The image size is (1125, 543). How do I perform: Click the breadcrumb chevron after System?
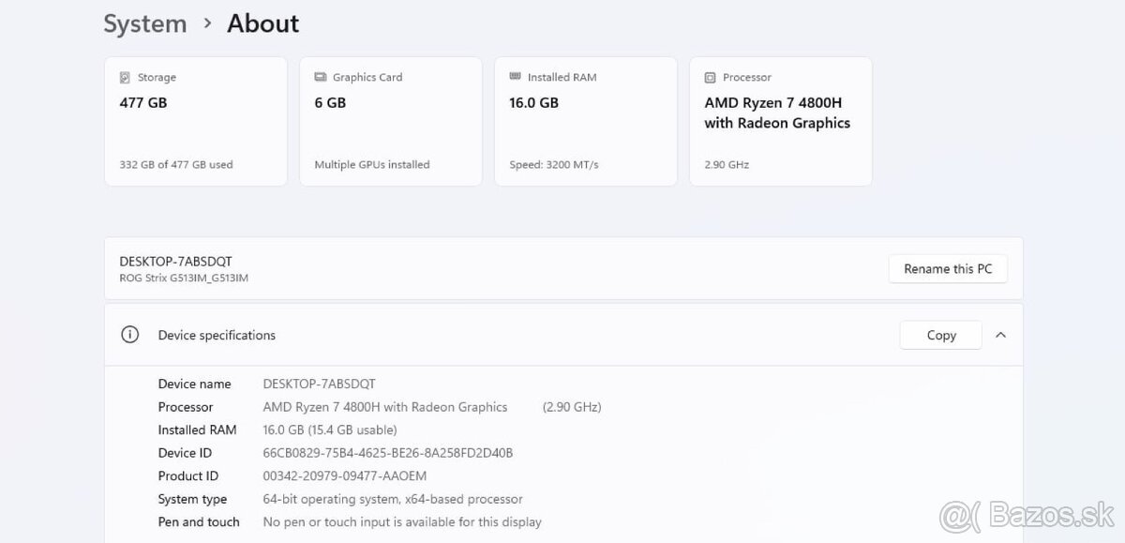coord(208,23)
